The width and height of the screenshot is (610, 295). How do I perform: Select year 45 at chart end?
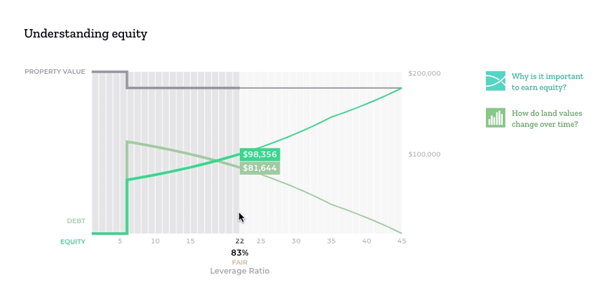[401, 241]
